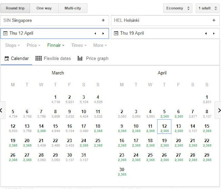The image size is (221, 189).
Task: Move return date back with left arrow
Action: click(206, 33)
